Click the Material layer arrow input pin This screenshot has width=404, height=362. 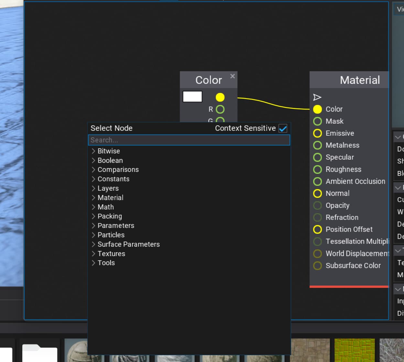317,97
